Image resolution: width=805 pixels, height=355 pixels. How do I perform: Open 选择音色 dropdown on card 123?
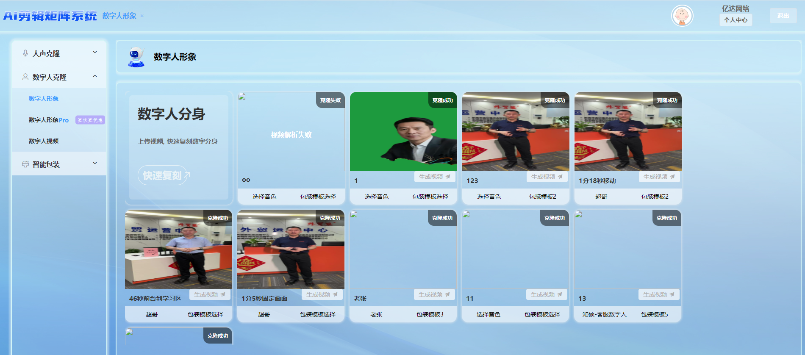pyautogui.click(x=489, y=197)
